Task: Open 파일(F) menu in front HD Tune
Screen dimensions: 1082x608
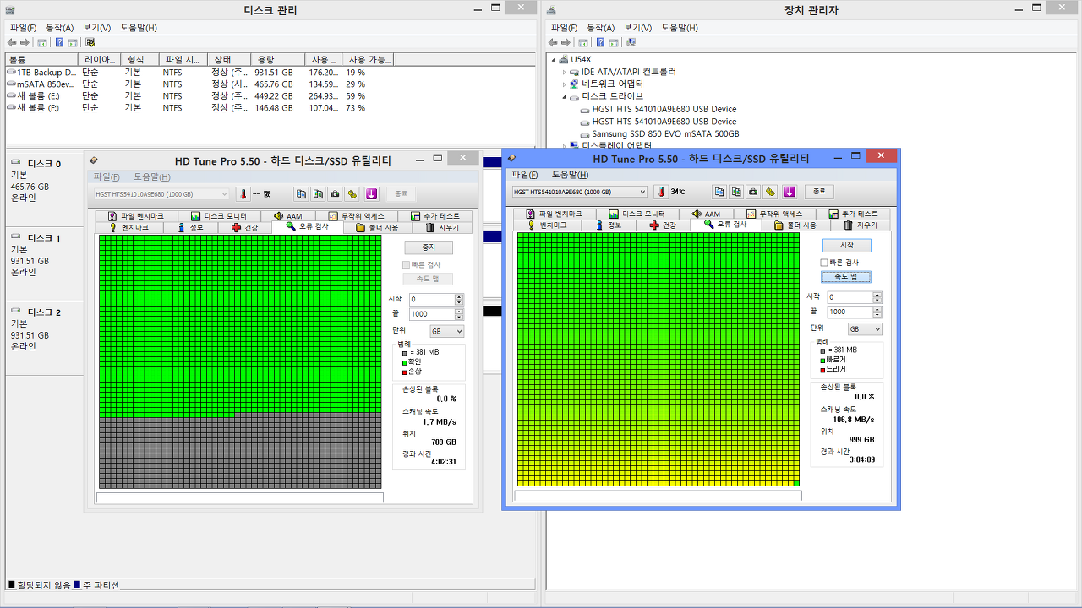Action: pos(524,174)
